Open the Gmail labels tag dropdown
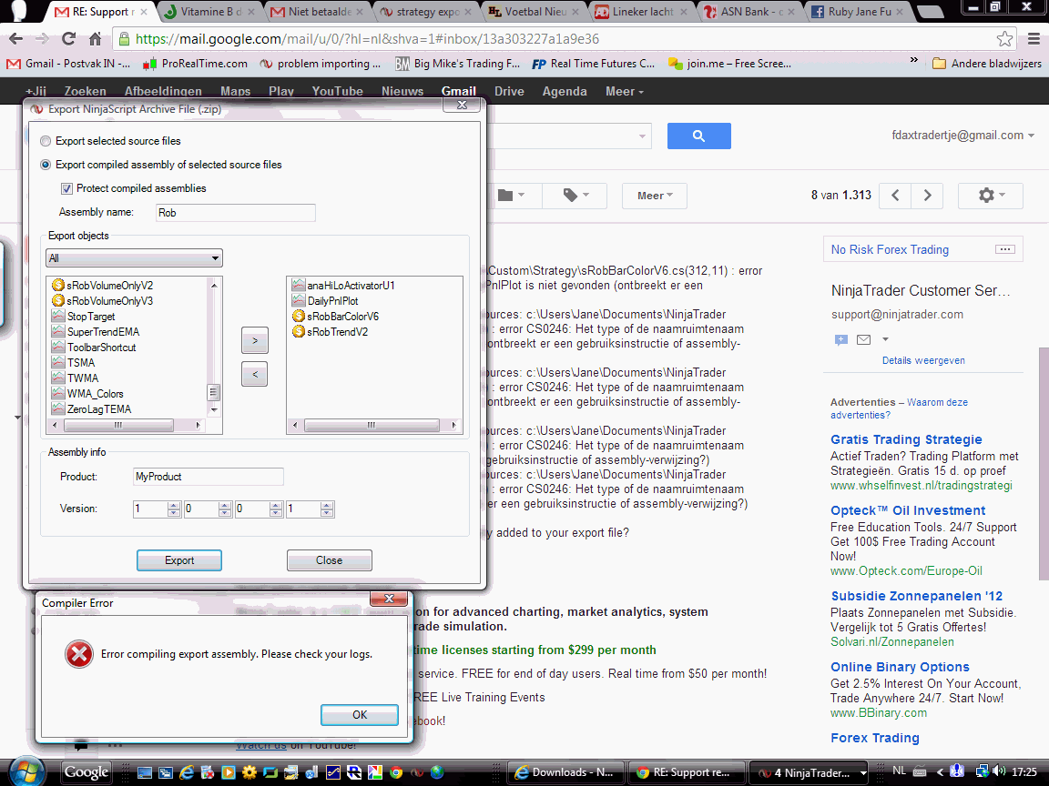The height and width of the screenshot is (786, 1049). (576, 196)
